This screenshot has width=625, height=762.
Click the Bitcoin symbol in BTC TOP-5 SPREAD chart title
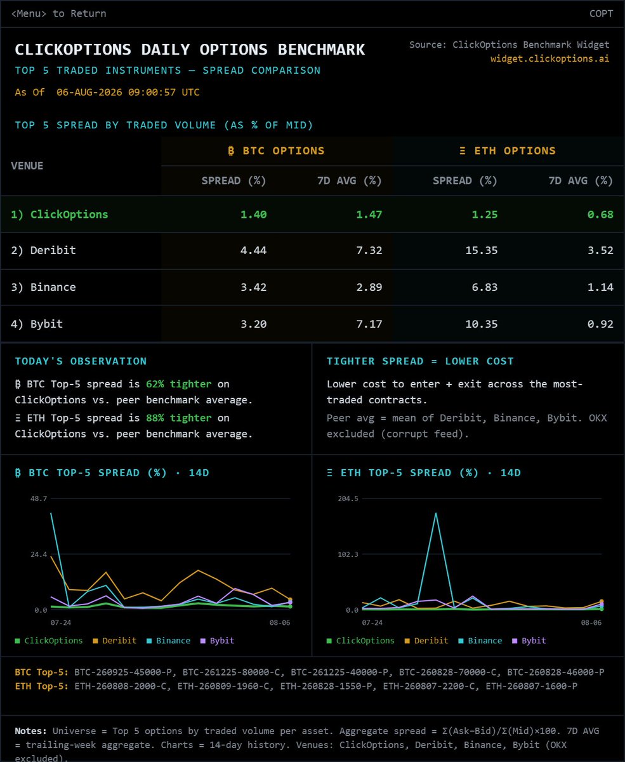(x=18, y=473)
